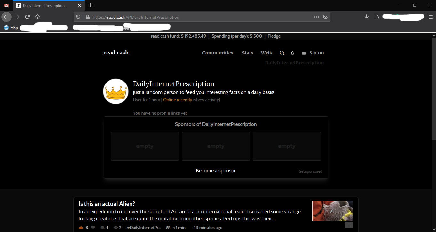Open the Write page

coord(267,53)
